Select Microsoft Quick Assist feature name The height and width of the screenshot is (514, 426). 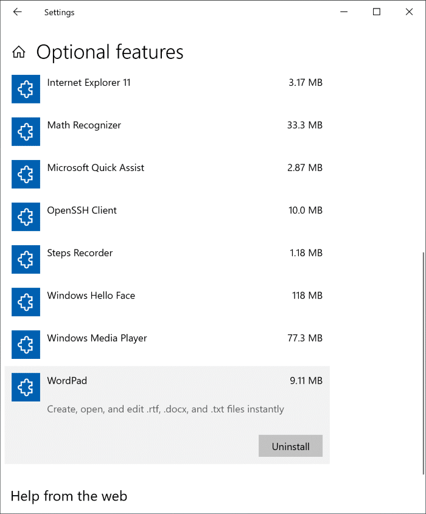tap(96, 168)
